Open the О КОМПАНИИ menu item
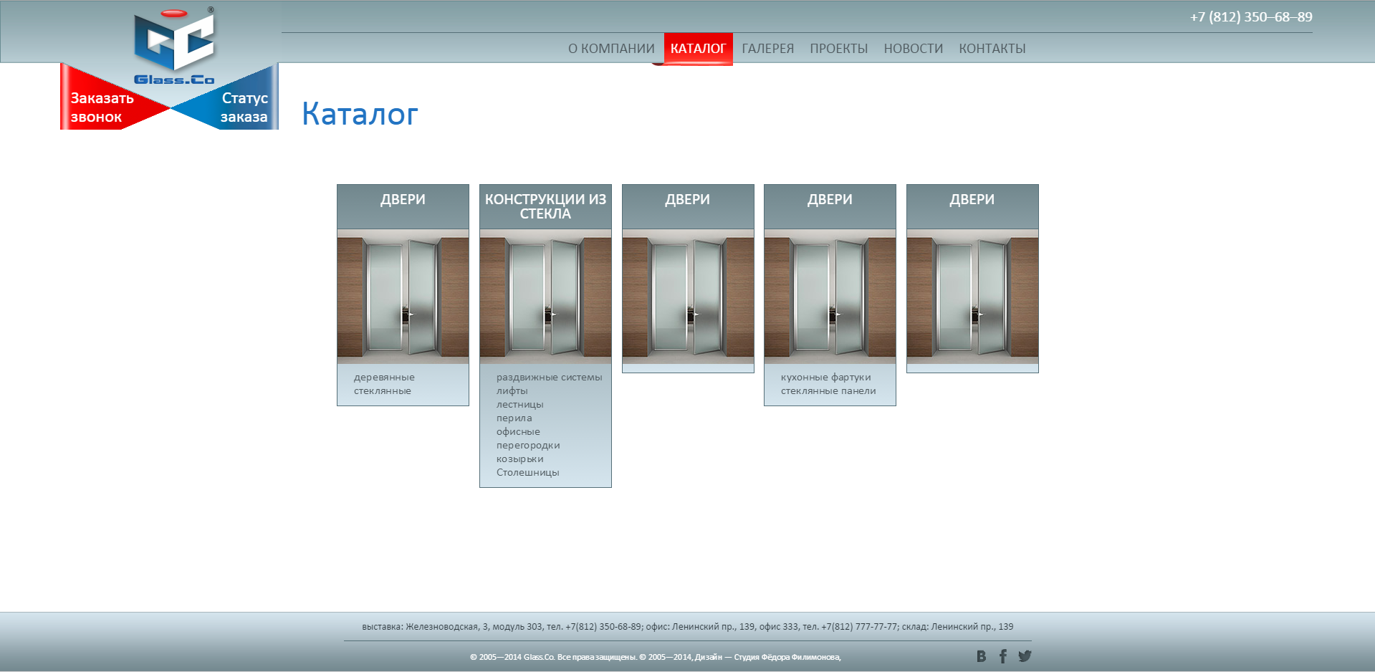The width and height of the screenshot is (1375, 672). click(x=611, y=49)
